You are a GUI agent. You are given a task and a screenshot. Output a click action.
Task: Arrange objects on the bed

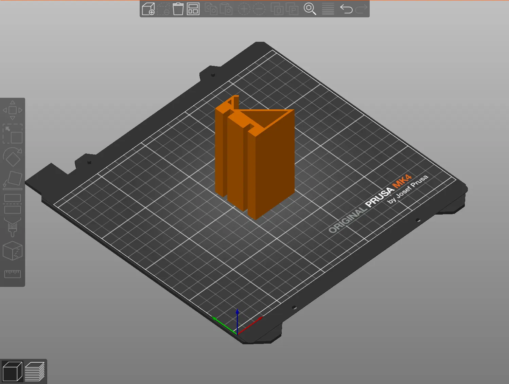point(193,9)
